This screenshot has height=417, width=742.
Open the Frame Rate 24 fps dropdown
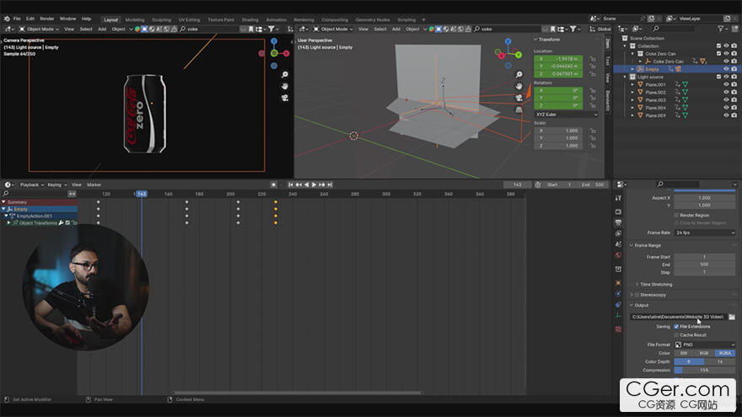click(x=705, y=233)
